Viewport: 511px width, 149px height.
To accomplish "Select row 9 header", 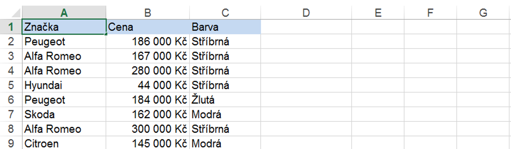I will [11, 143].
